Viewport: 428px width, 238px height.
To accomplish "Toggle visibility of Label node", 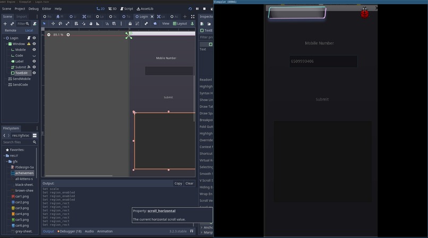I will [x=34, y=61].
